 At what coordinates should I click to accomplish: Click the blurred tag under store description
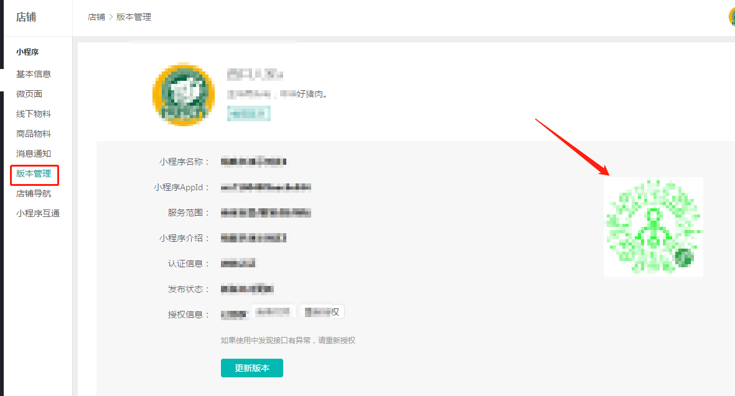click(x=248, y=113)
